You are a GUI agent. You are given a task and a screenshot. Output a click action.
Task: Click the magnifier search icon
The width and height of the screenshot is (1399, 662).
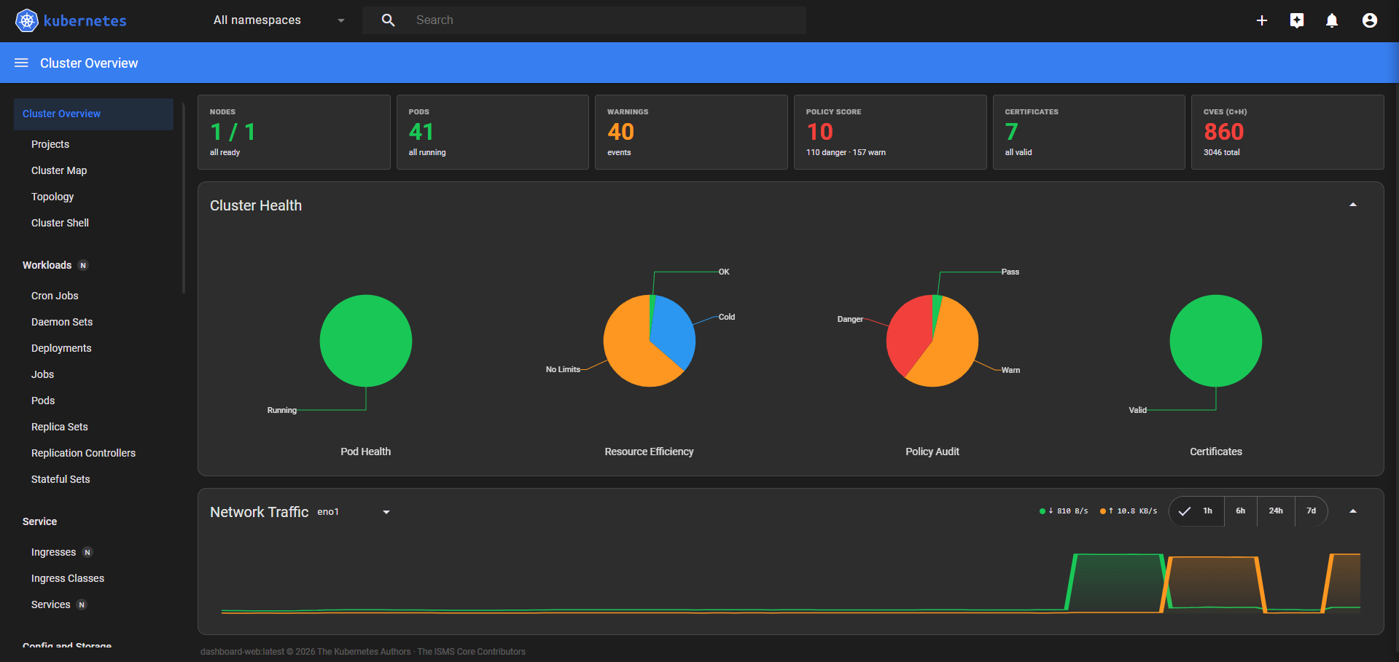click(x=389, y=20)
